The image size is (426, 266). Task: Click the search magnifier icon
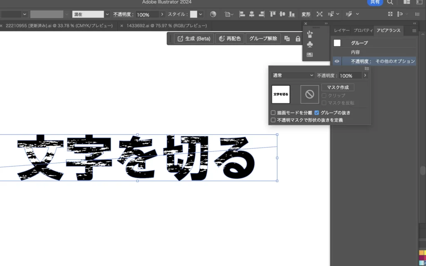[390, 2]
